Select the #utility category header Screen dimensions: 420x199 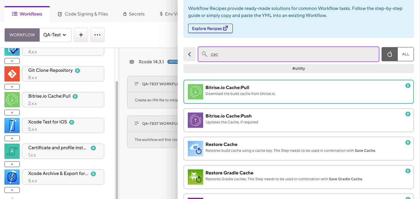pyautogui.click(x=298, y=68)
